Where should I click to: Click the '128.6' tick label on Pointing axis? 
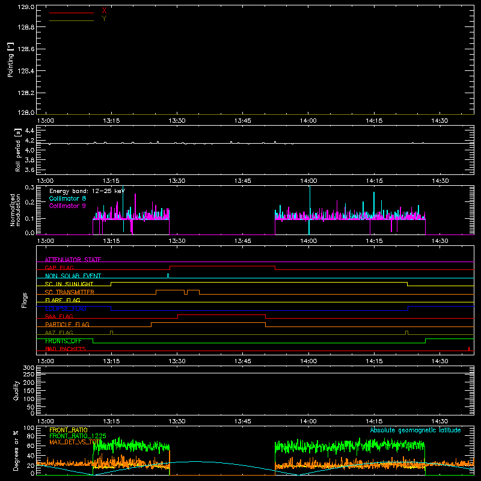26,49
